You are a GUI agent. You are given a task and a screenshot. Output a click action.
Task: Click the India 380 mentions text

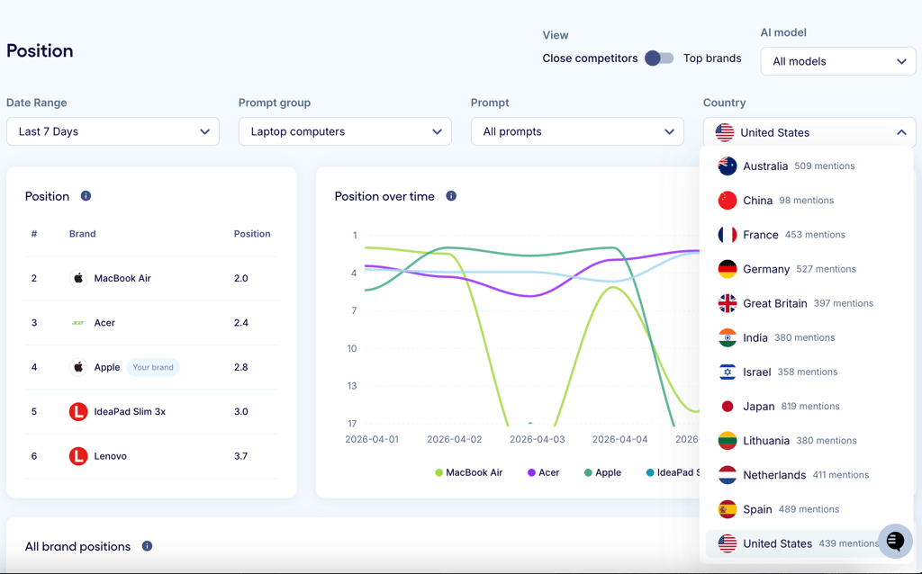point(789,337)
